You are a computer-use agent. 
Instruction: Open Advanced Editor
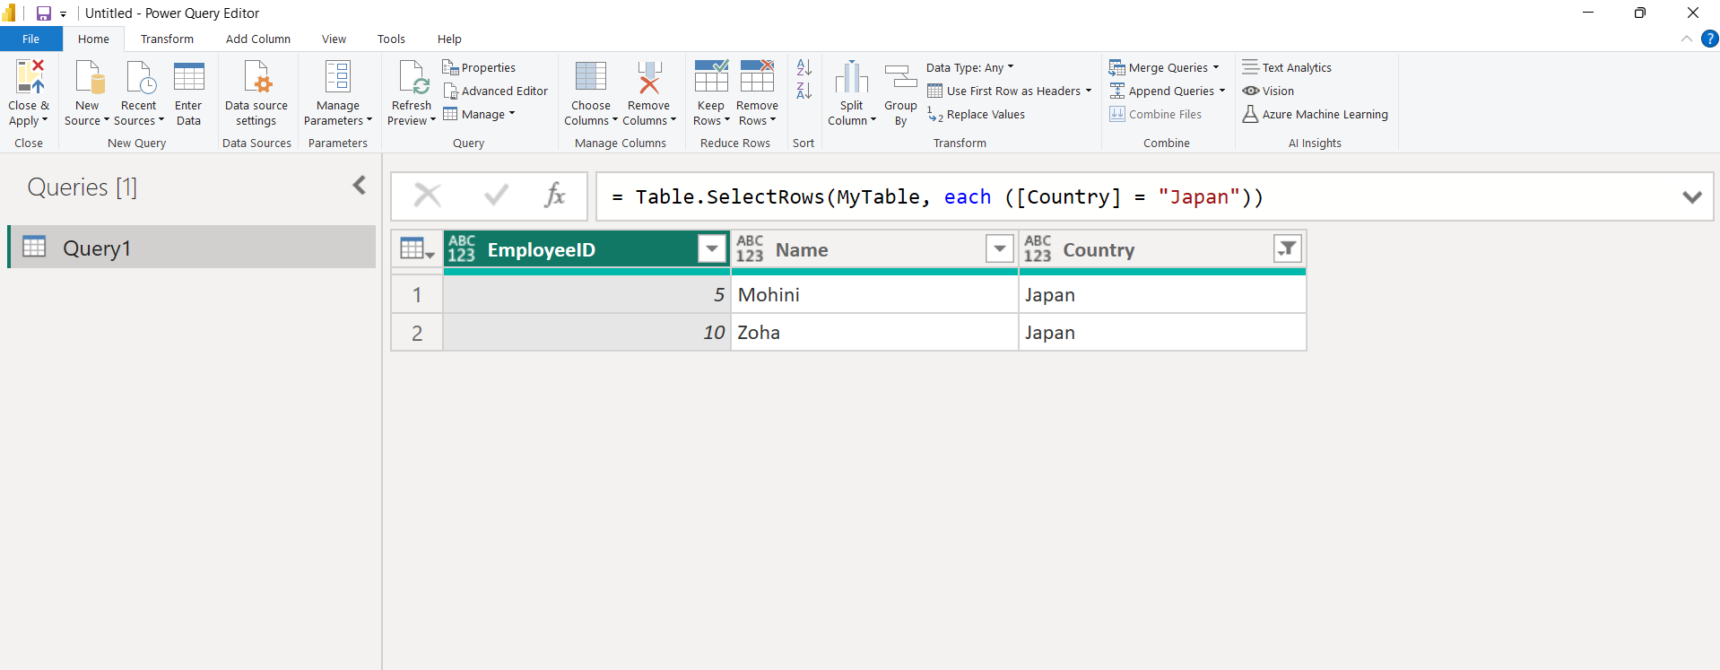tap(495, 91)
